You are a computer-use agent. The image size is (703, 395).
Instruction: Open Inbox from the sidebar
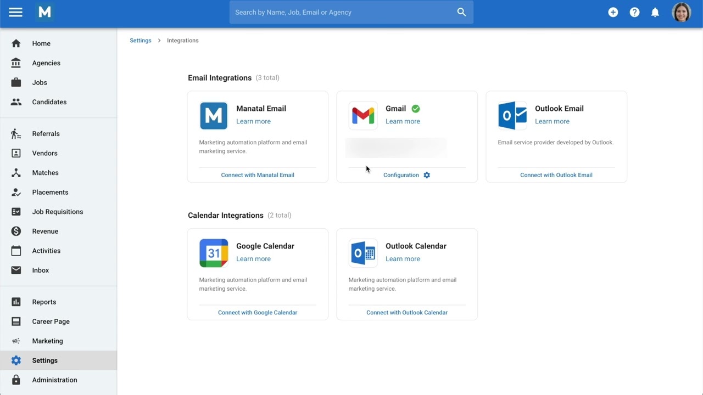[x=41, y=270]
